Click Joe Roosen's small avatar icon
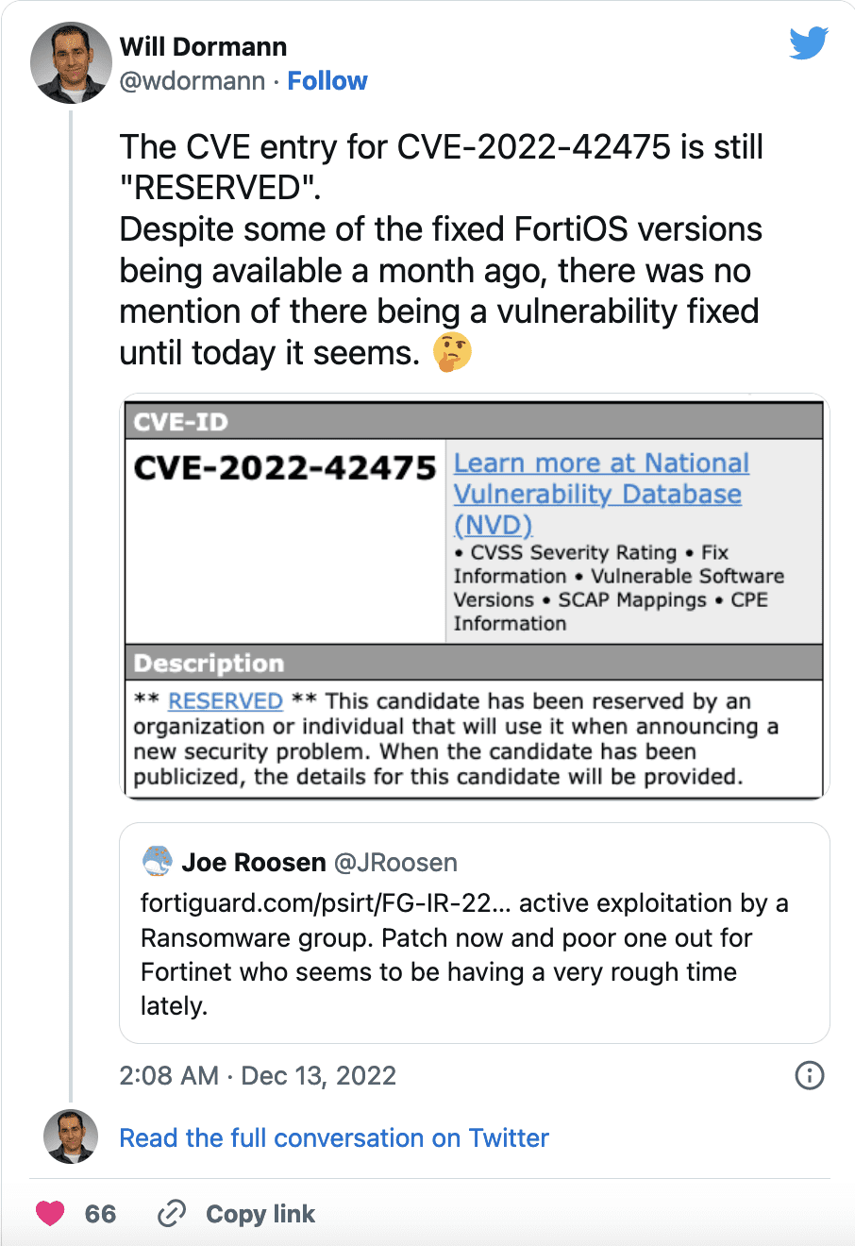Viewport: 855px width, 1246px height. pyautogui.click(x=157, y=862)
